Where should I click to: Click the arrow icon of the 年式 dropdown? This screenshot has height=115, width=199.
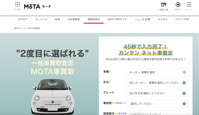[184, 83]
